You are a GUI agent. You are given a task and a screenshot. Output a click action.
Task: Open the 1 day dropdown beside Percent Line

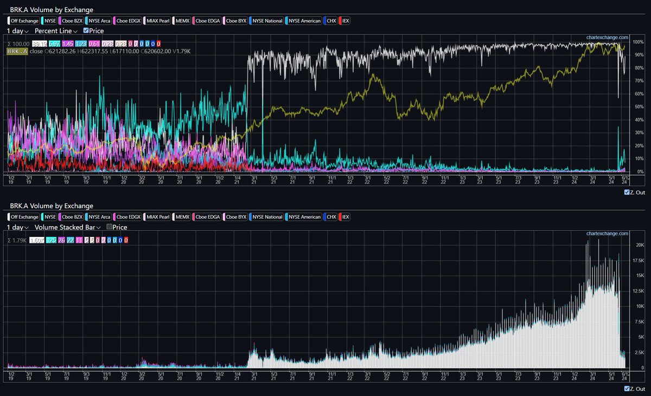[x=18, y=31]
